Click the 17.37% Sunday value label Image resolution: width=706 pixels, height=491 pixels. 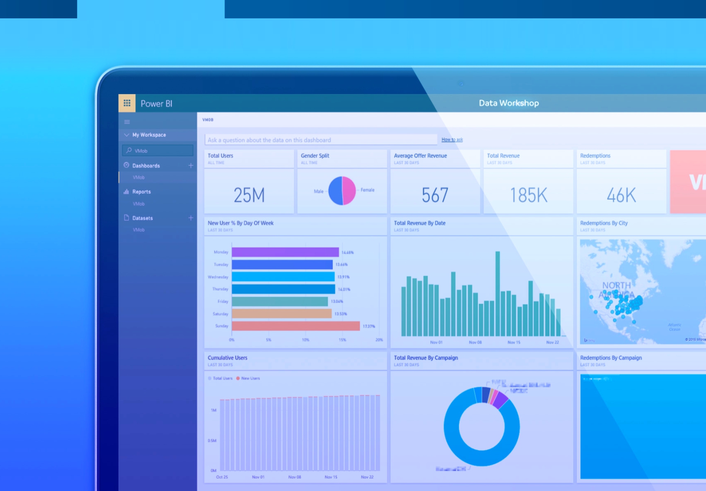tap(369, 326)
